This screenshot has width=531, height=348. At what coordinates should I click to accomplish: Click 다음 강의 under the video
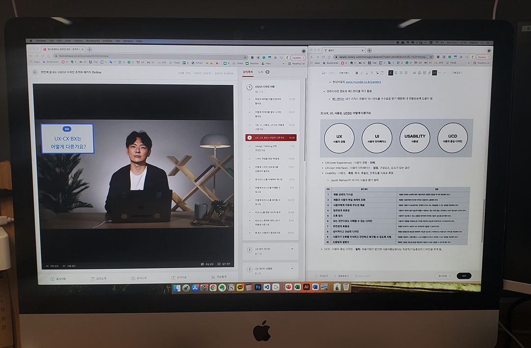pyautogui.click(x=70, y=266)
